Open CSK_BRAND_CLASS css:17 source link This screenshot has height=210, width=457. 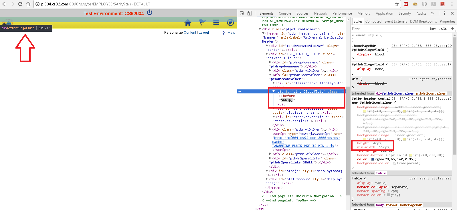(422, 64)
